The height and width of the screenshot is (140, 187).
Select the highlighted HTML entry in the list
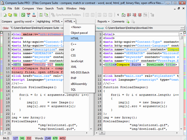pos(79,39)
